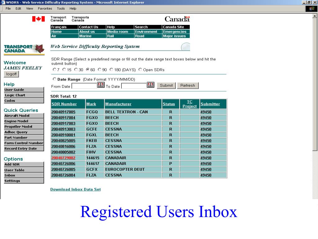Open the Favorites menu
The image size is (318, 239).
click(45, 9)
